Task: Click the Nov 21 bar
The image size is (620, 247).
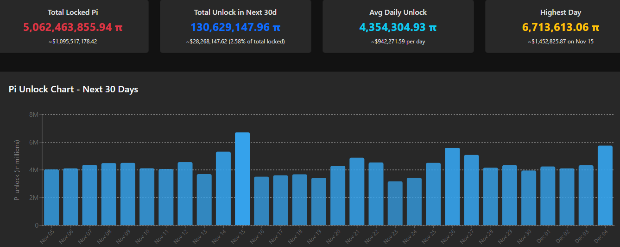Action: [x=357, y=192]
